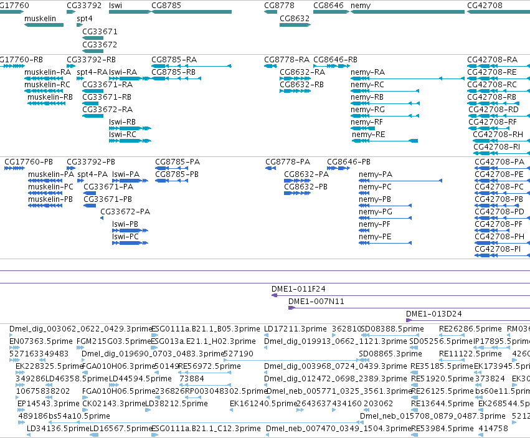Screen dimensions: 530x438
Task: Click EST LD34136.5prime
Action: coord(58,429)
